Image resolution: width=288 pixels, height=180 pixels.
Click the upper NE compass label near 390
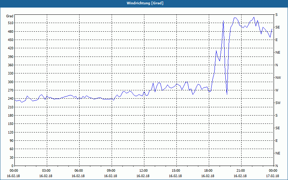coord(278,53)
